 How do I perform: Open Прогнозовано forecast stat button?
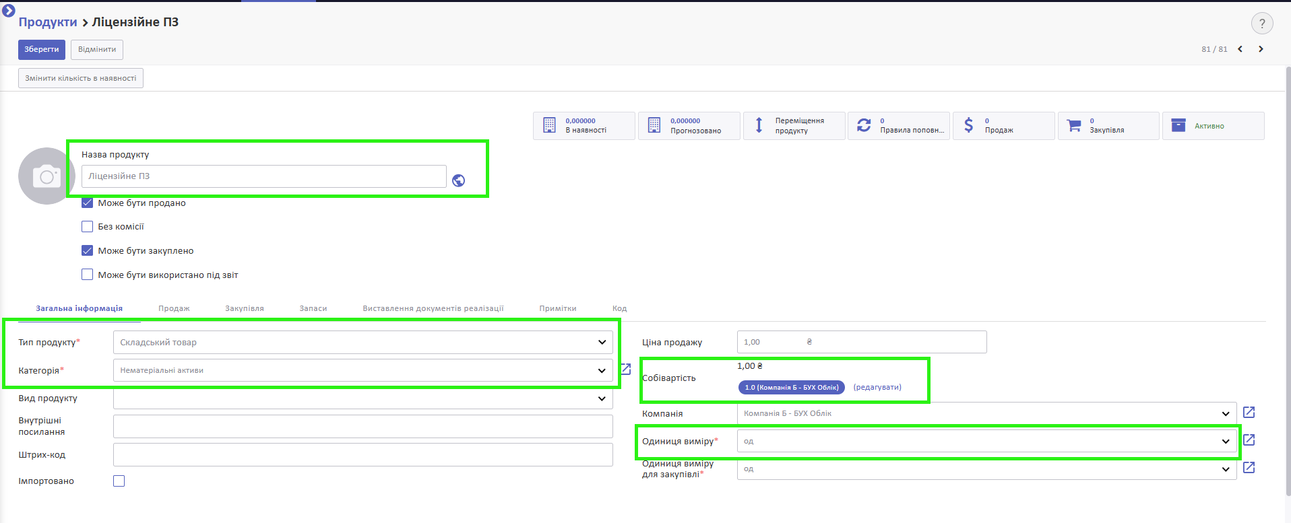tap(689, 126)
